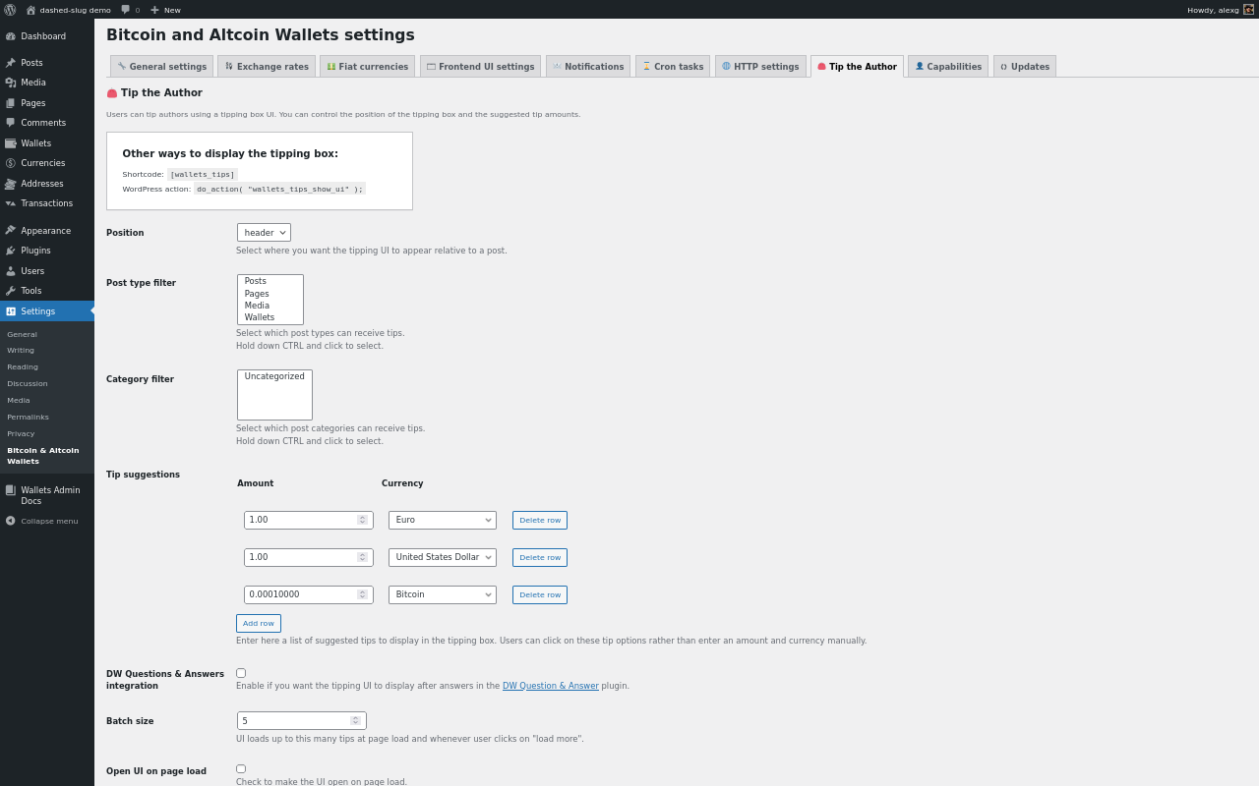
Task: Click the Media icon in sidebar
Action: (x=11, y=83)
